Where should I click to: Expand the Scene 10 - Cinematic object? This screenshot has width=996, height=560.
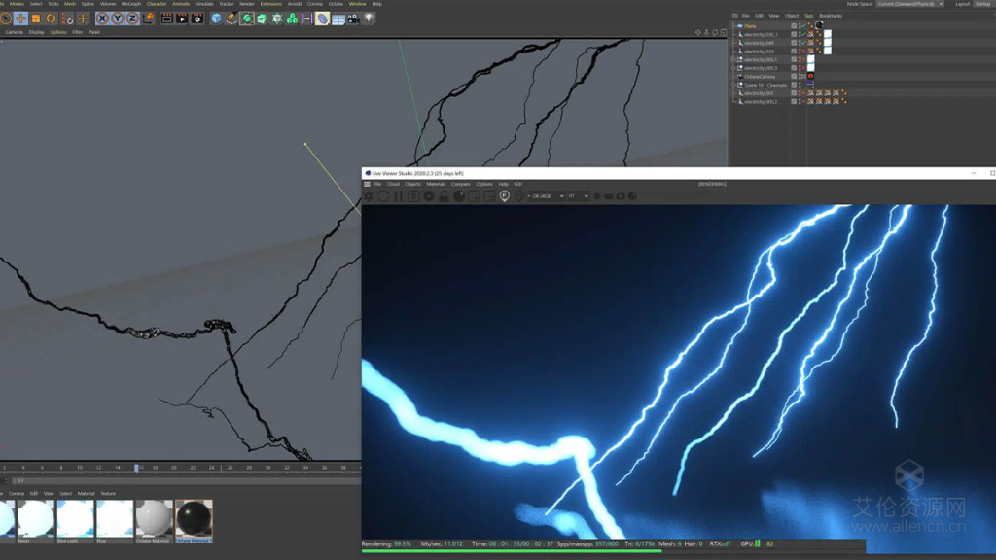(x=733, y=85)
